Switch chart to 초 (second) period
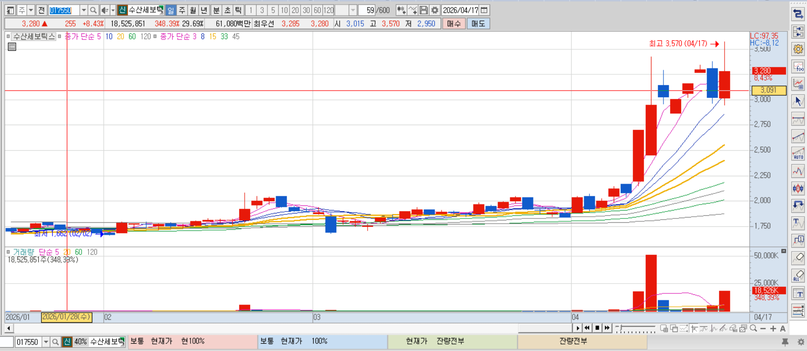This screenshot has height=351, width=807. click(227, 10)
